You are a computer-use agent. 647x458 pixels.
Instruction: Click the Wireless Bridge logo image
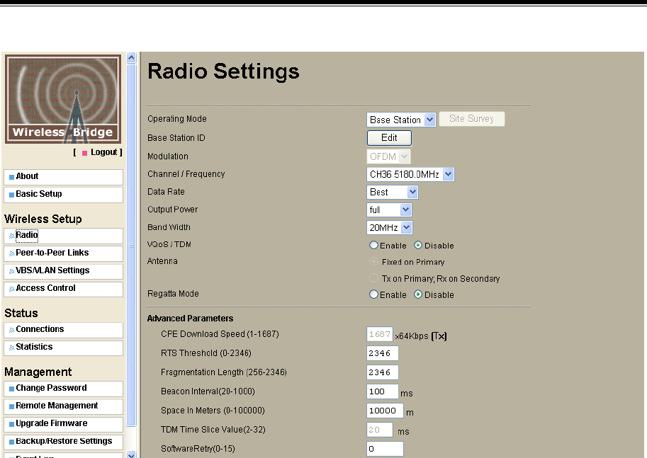(63, 99)
